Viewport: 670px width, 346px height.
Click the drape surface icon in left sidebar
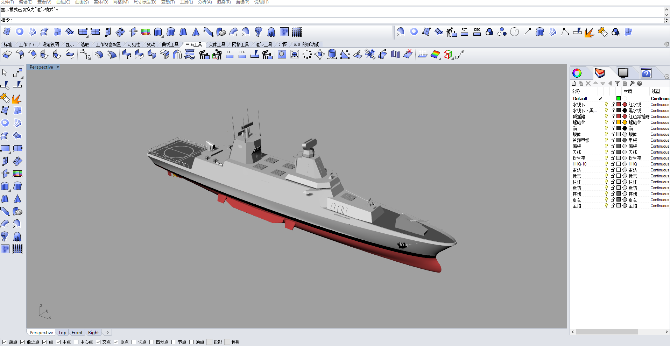[x=17, y=237]
